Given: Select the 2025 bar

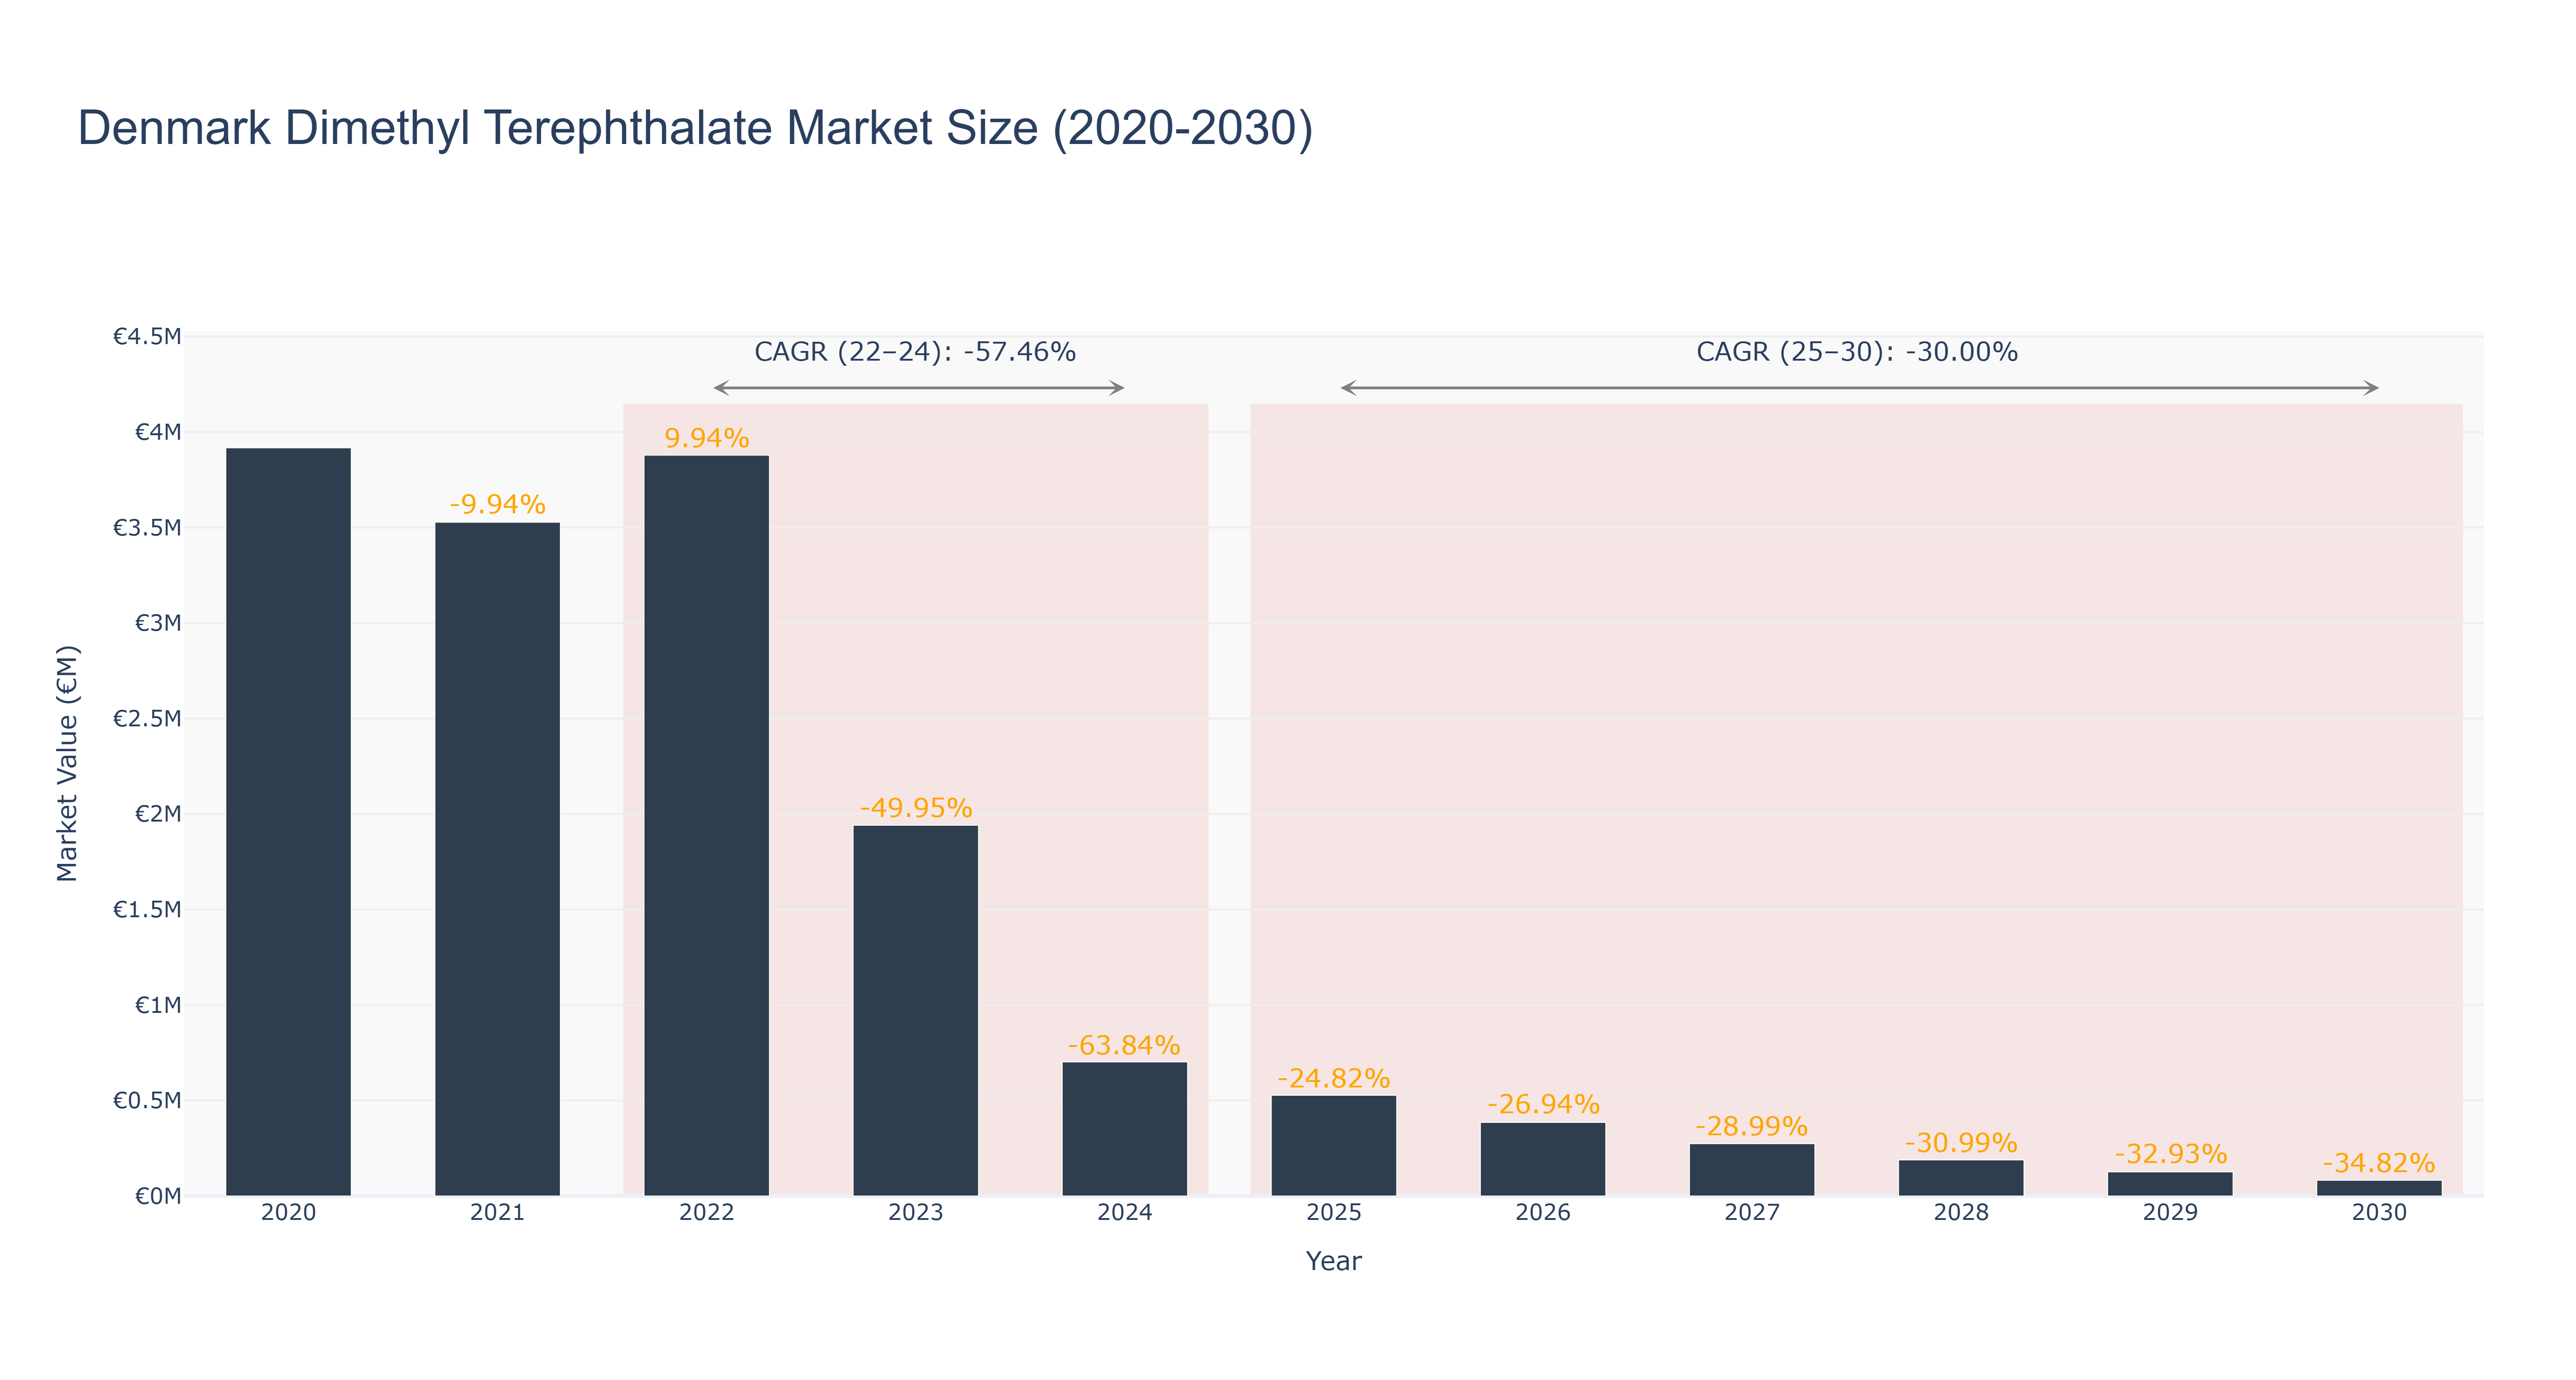Looking at the screenshot, I should point(1333,1146).
